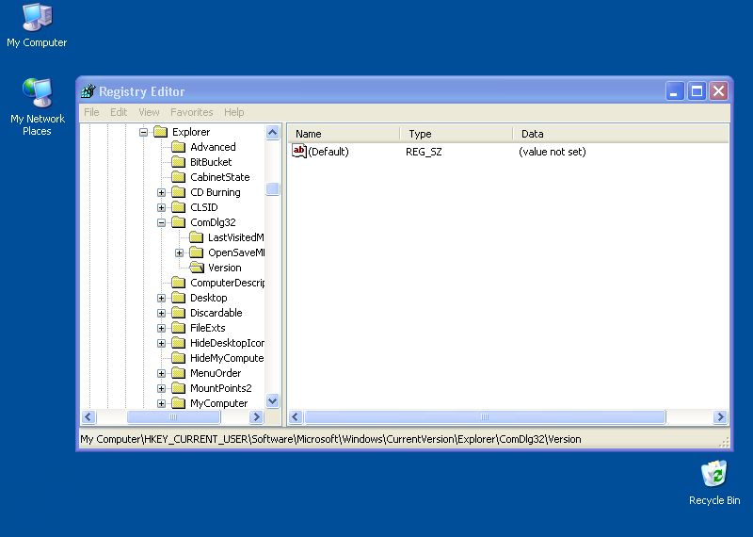Screen dimensions: 753x537
Task: Select the HideDesktopIcon folder icon
Action: coord(178,343)
